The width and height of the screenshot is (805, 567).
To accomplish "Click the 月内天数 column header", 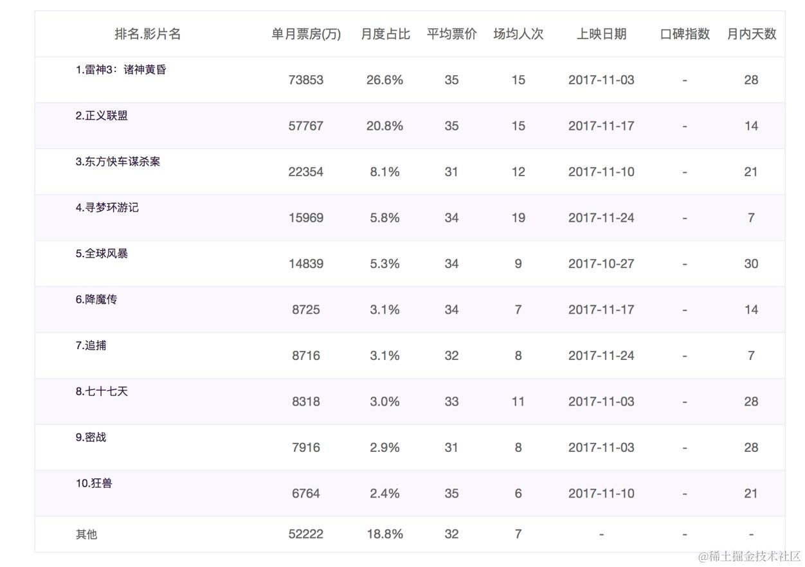I will [752, 34].
